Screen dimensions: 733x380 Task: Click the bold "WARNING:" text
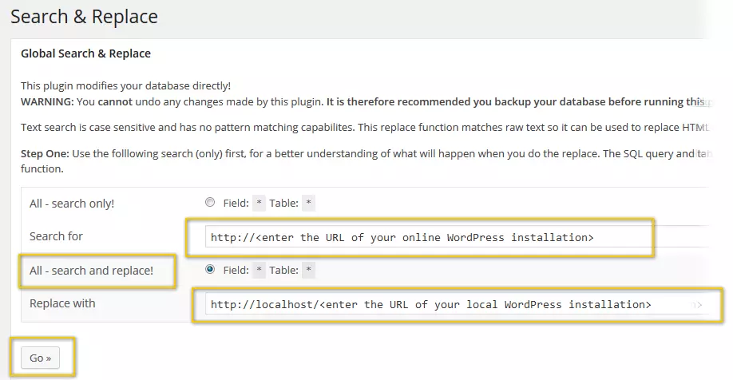click(x=47, y=101)
